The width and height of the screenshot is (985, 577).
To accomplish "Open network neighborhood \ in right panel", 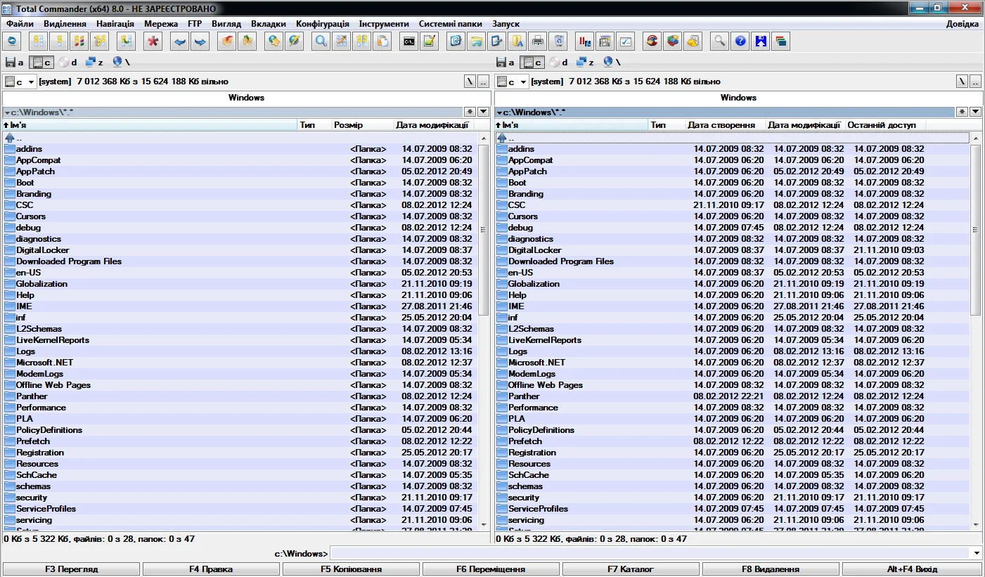I will point(612,63).
